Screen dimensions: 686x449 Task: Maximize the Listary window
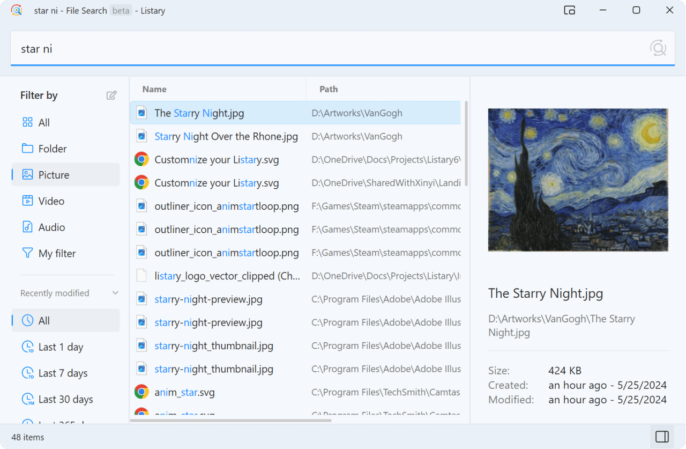636,10
